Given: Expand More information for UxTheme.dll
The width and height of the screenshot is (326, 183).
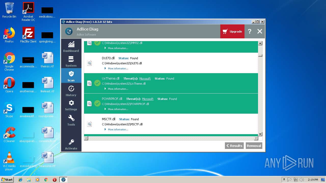Looking at the screenshot, I should coord(116,89).
